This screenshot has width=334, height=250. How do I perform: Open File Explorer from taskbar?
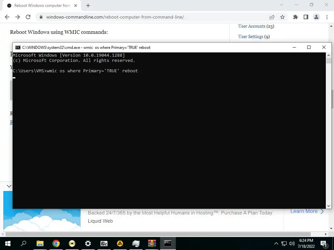(x=40, y=243)
